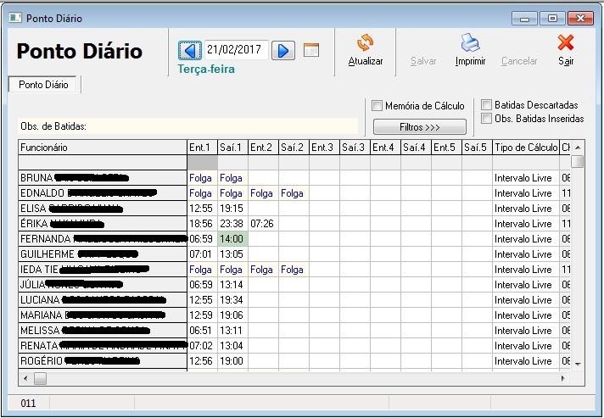Open the calendar picker icon
The image size is (604, 418).
tap(311, 51)
